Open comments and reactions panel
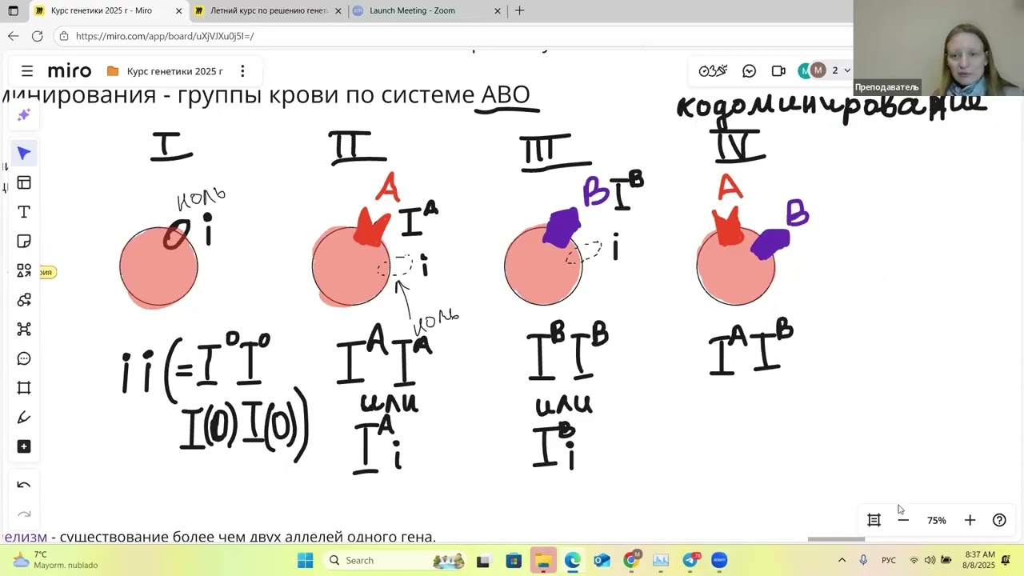 click(x=750, y=71)
